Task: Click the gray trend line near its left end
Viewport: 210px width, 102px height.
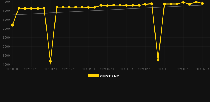Action: click(15, 15)
